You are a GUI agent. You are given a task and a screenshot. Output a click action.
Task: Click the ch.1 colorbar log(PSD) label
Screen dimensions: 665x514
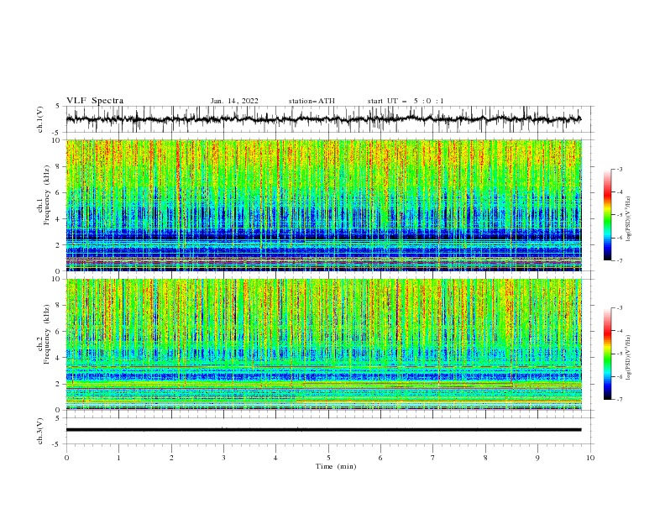pos(629,218)
